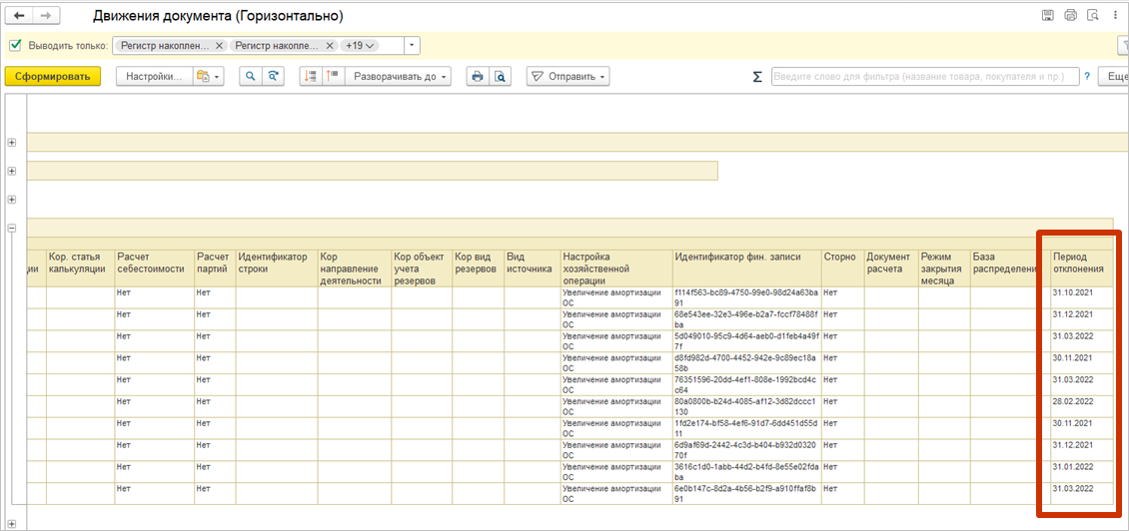Click the back navigation arrow
Screen dimensions: 1129x531
point(20,16)
